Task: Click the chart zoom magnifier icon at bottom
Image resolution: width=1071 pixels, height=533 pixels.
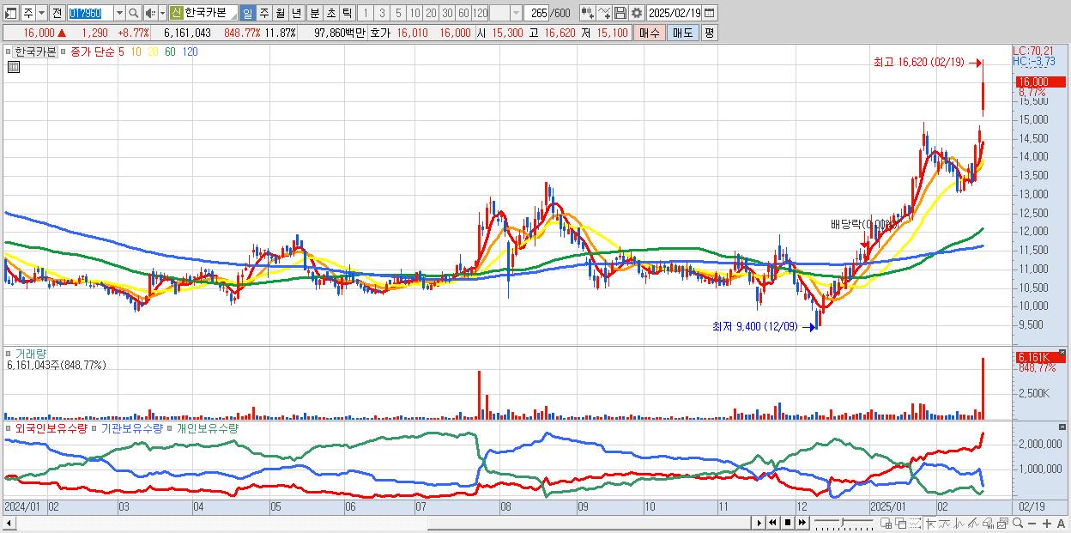Action: coord(1018,523)
